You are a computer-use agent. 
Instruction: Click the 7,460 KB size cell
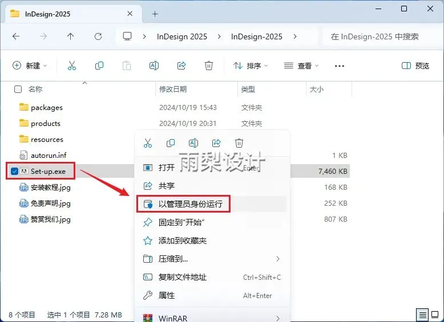click(333, 172)
